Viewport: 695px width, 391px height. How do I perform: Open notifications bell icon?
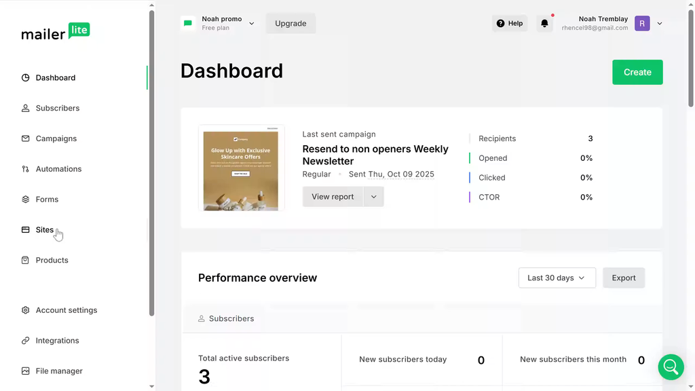(544, 23)
